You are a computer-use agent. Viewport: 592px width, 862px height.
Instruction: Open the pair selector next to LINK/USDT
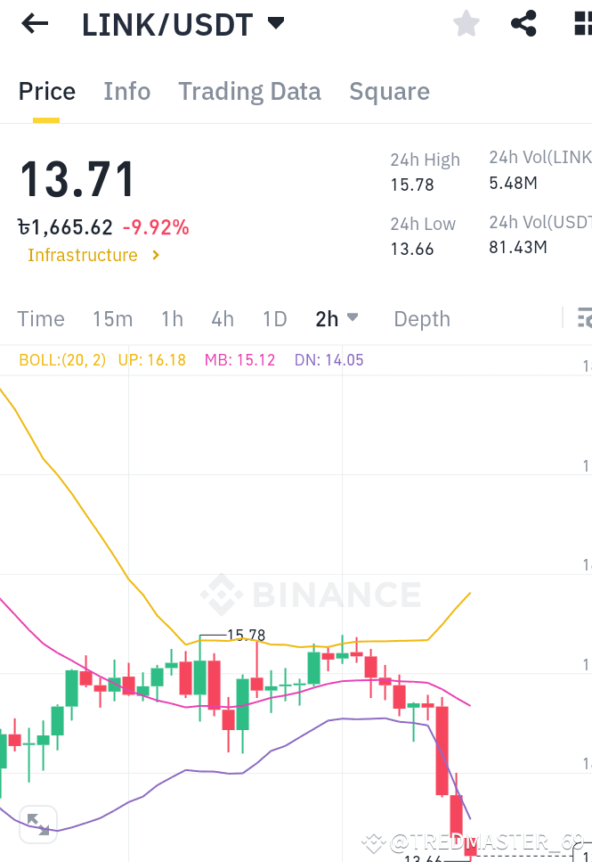[276, 24]
